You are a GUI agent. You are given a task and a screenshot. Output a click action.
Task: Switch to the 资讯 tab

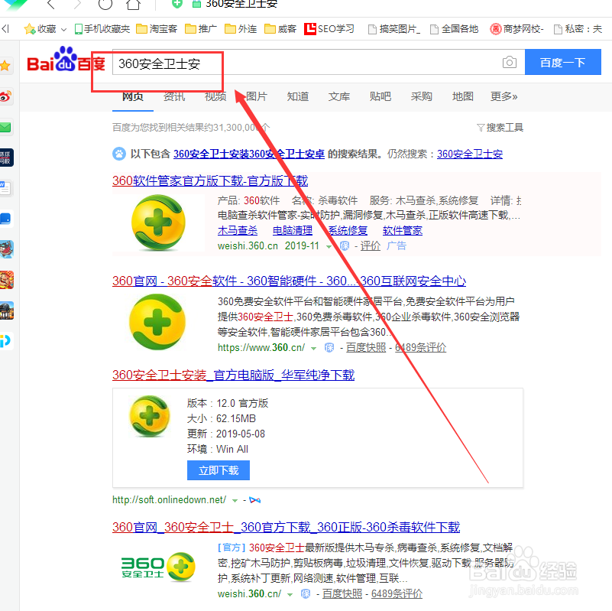point(174,96)
